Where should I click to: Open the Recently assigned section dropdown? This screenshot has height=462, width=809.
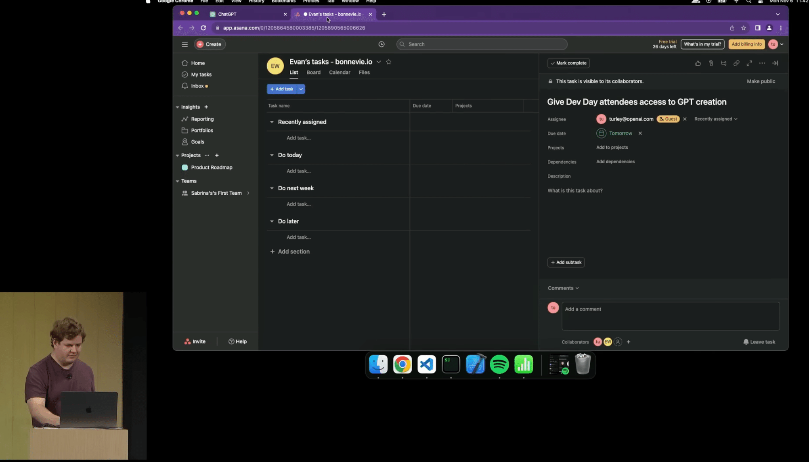[x=715, y=119]
